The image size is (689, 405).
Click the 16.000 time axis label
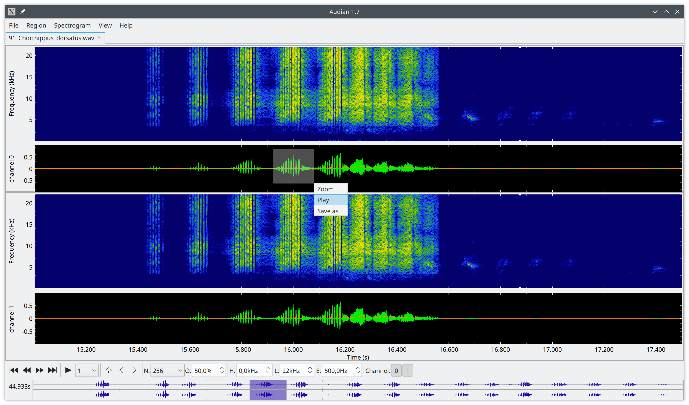pos(293,349)
